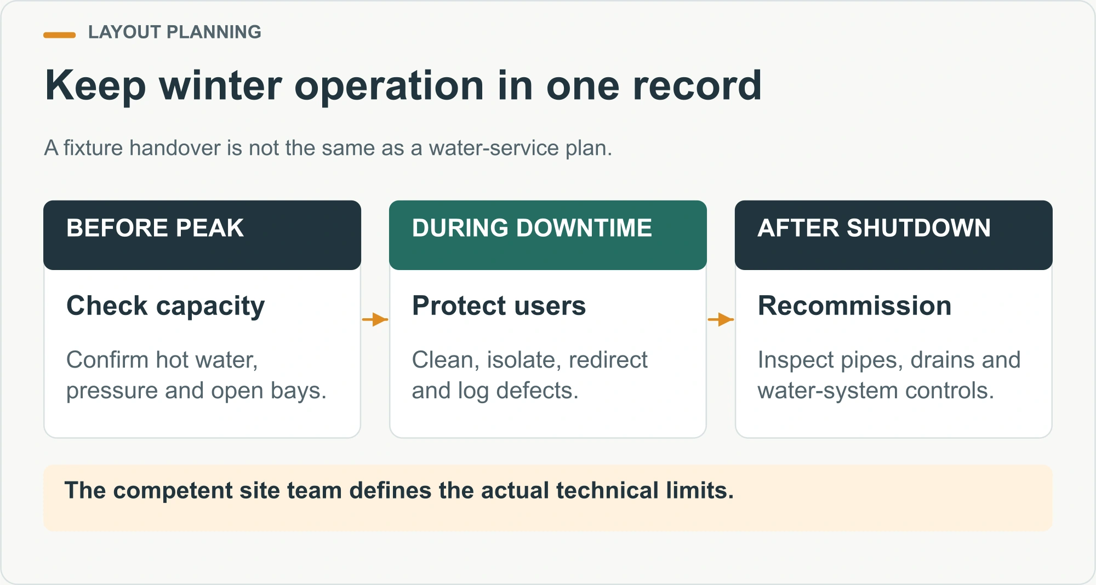Viewport: 1096px width, 585px height.
Task: Select the 'BEFORE PEAK' card header
Action: pyautogui.click(x=202, y=235)
